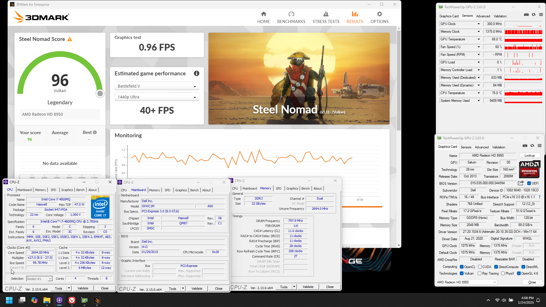546x307 pixels.
Task: Click the Steel Nomad Score warning triangle
Action: pos(70,39)
